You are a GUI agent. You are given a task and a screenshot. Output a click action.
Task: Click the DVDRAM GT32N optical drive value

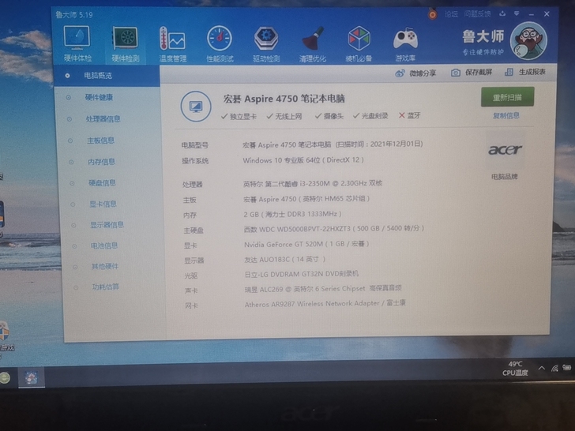click(302, 274)
